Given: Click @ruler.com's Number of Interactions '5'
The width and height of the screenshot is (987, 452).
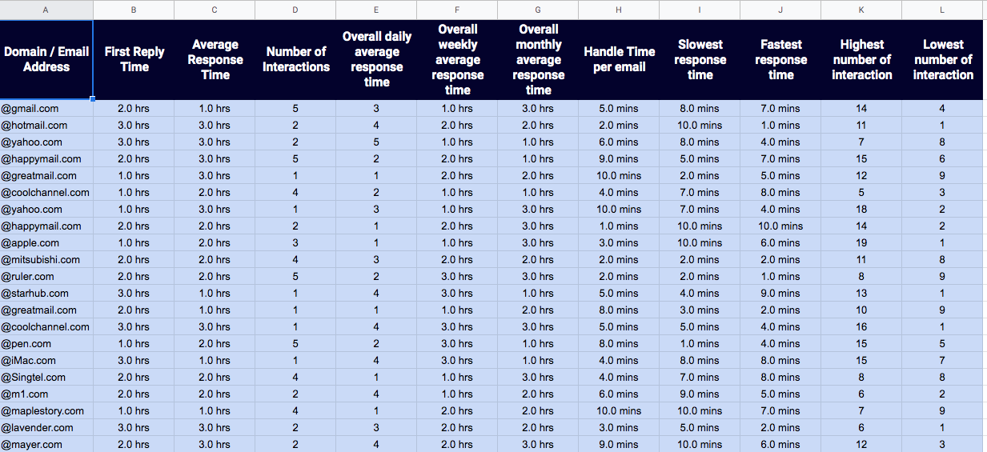Looking at the screenshot, I should [295, 276].
